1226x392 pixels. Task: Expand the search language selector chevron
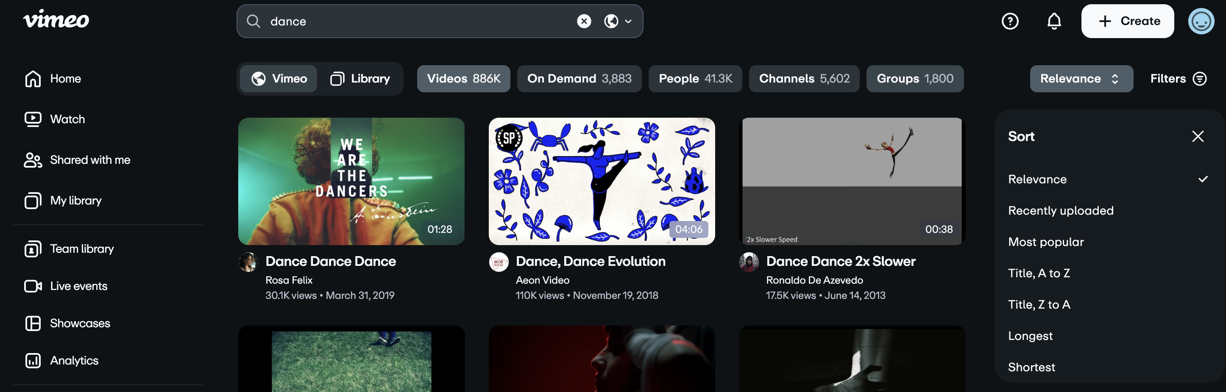pyautogui.click(x=628, y=21)
